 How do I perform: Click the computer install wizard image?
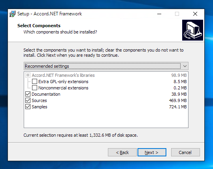click(192, 30)
